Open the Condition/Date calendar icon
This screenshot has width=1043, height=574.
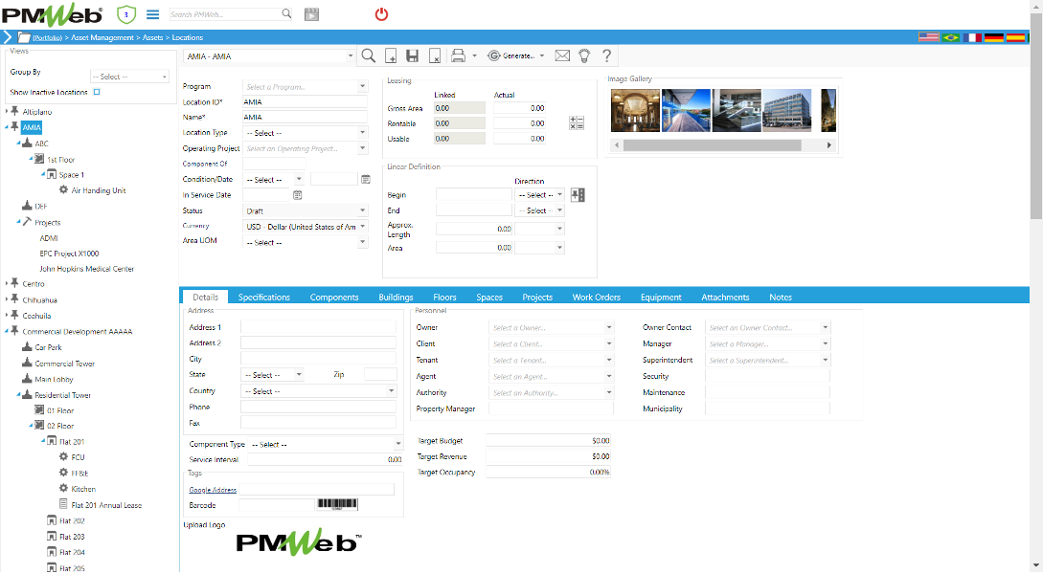(365, 180)
